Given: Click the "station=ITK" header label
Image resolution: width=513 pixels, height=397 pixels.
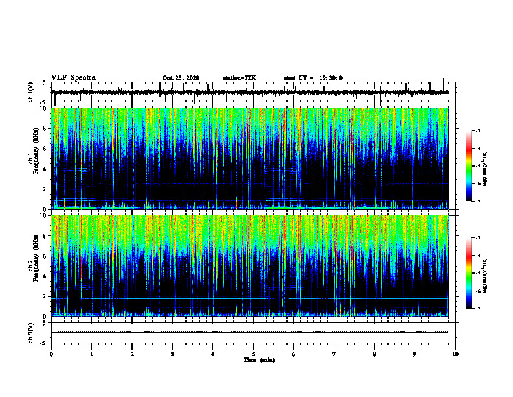Looking at the screenshot, I should pyautogui.click(x=239, y=78).
